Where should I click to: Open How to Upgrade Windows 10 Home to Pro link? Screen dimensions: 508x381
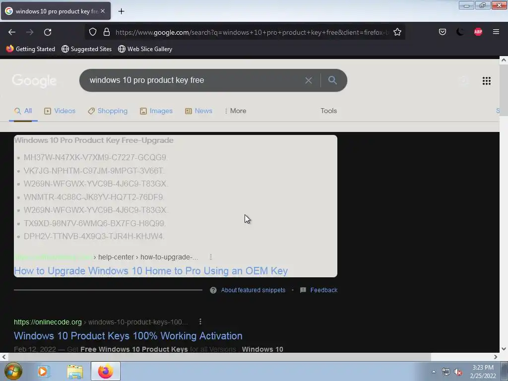[151, 271]
